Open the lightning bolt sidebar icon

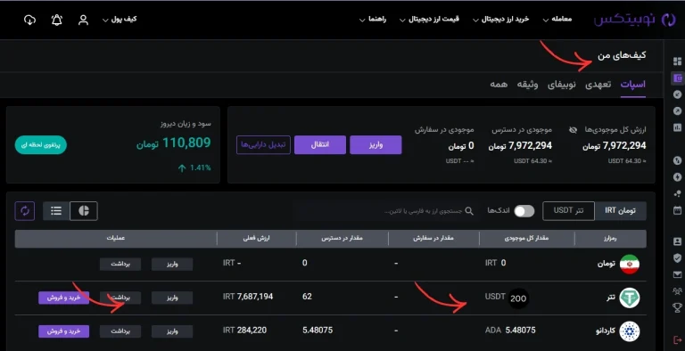[x=677, y=176]
